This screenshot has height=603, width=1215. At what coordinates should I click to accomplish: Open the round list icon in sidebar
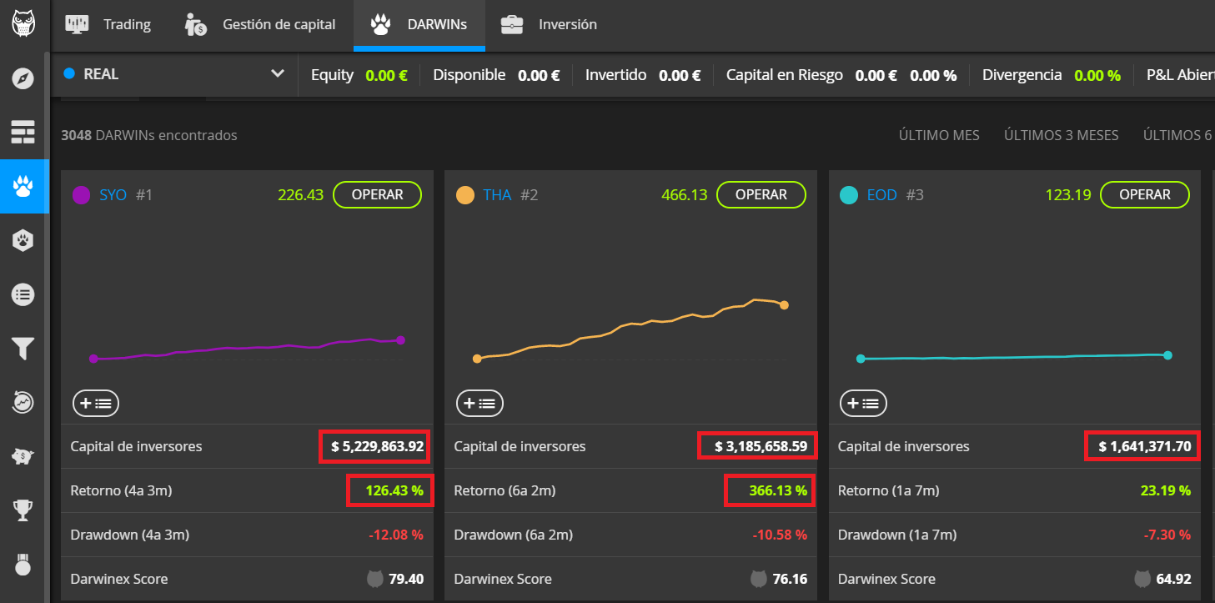point(23,294)
